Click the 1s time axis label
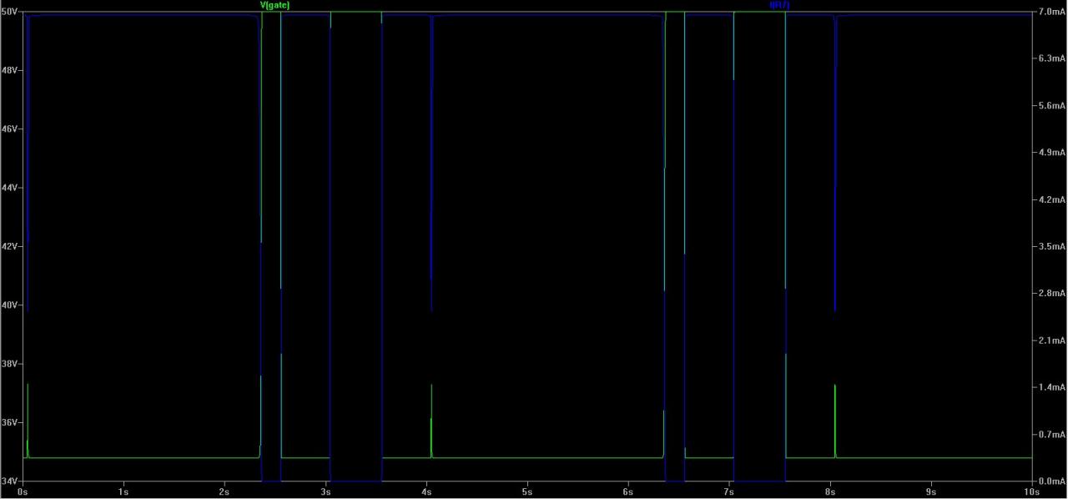Viewport: 1068px width, 499px height. pos(123,492)
